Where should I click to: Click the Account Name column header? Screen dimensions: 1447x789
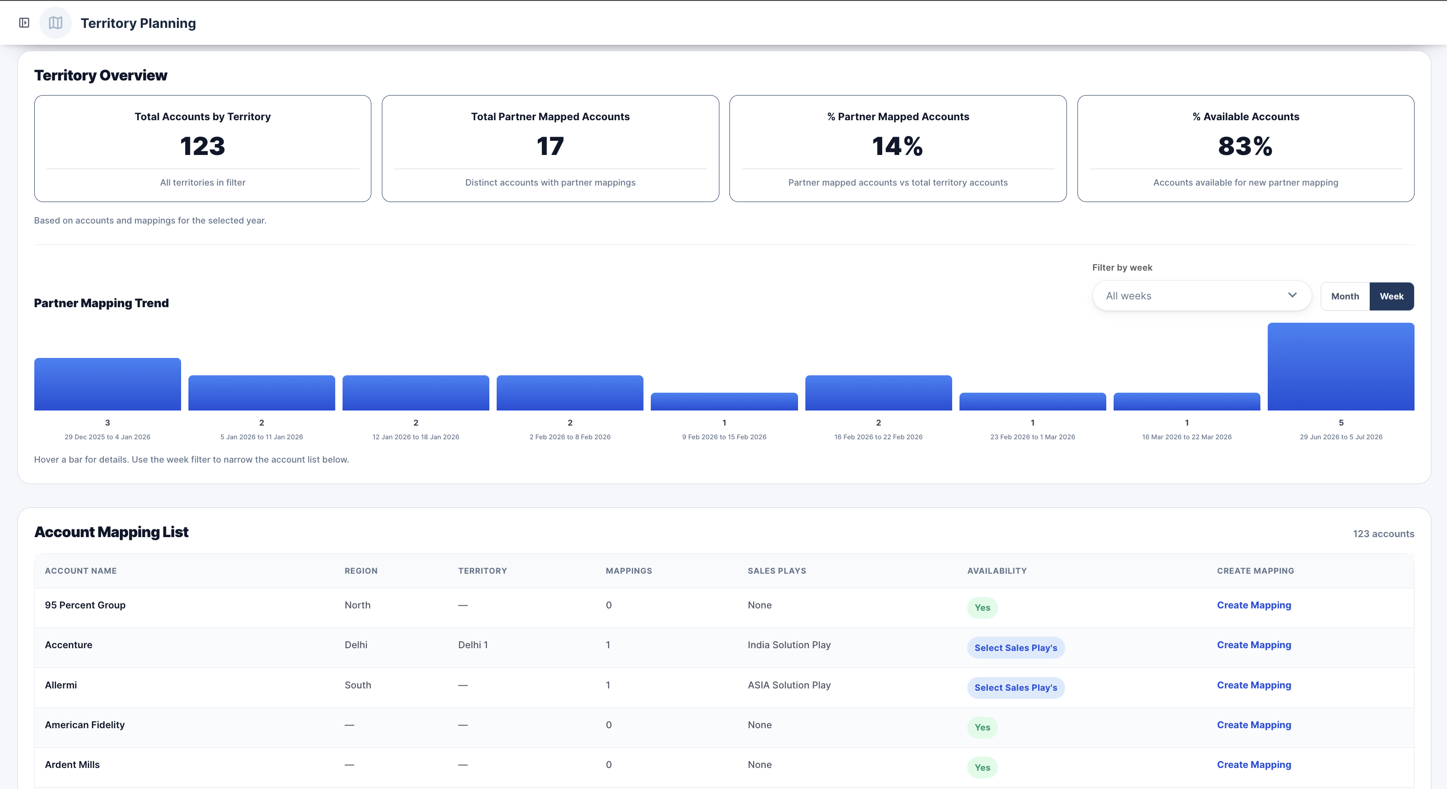(x=81, y=571)
